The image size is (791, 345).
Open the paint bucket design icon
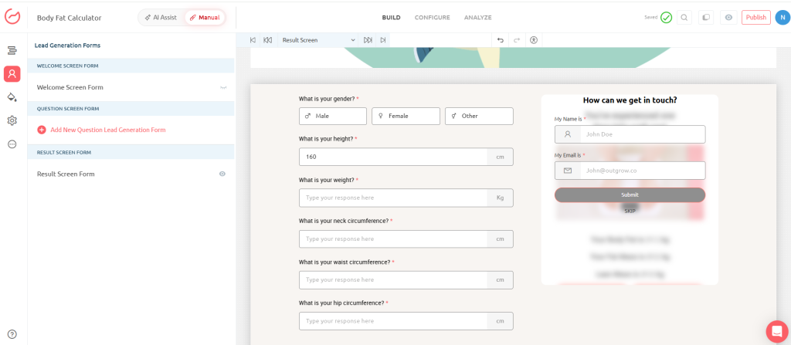tap(12, 96)
